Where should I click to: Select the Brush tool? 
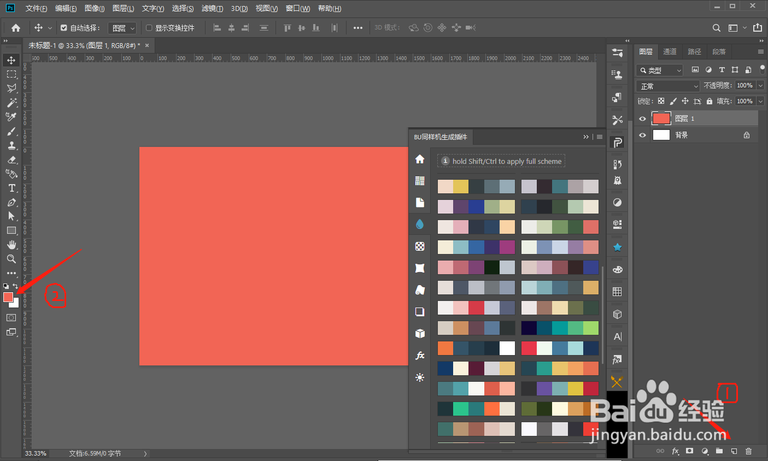(11, 131)
